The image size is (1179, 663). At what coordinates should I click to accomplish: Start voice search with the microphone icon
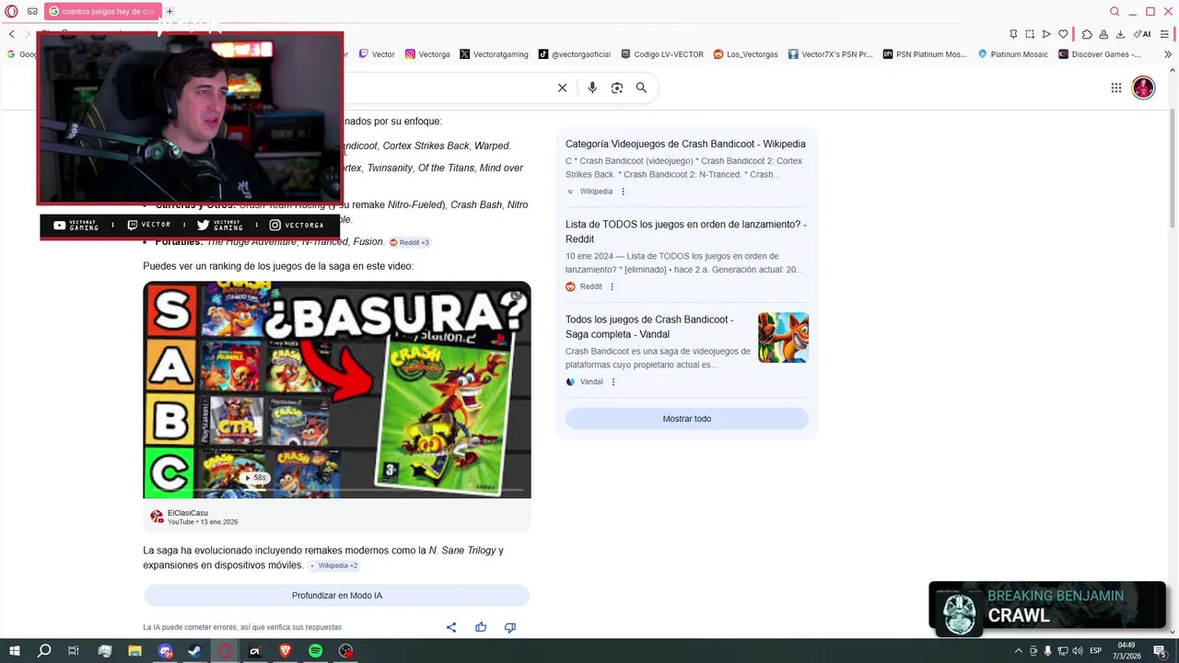(592, 87)
